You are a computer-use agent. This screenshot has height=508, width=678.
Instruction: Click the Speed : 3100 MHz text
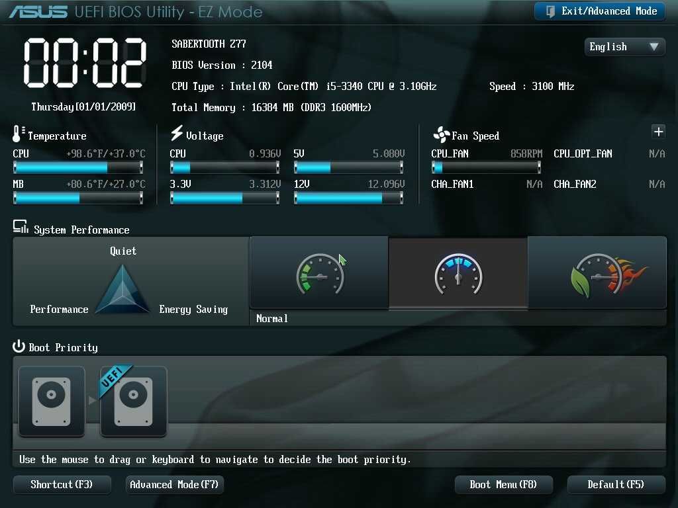532,87
